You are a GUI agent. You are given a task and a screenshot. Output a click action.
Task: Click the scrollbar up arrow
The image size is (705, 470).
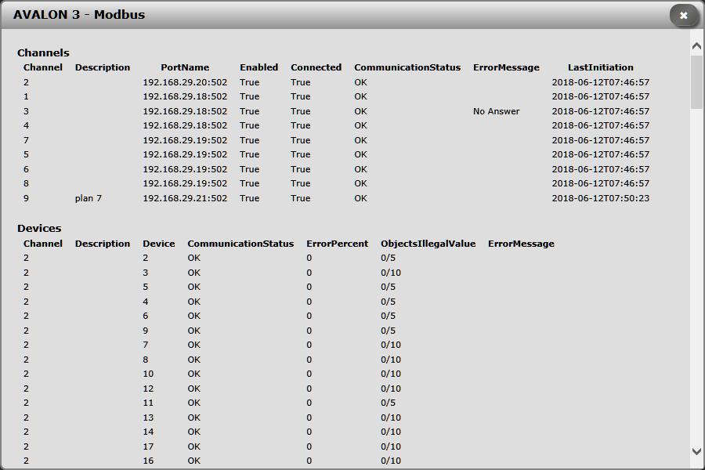pyautogui.click(x=696, y=46)
